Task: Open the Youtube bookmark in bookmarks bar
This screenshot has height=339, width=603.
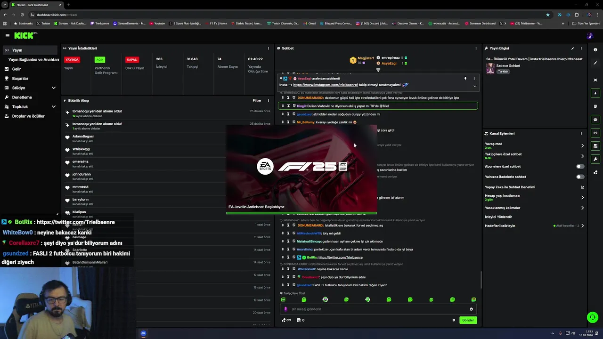Action: pyautogui.click(x=157, y=23)
